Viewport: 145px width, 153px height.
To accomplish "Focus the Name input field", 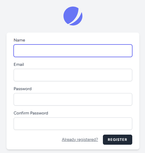I will coord(73,51).
